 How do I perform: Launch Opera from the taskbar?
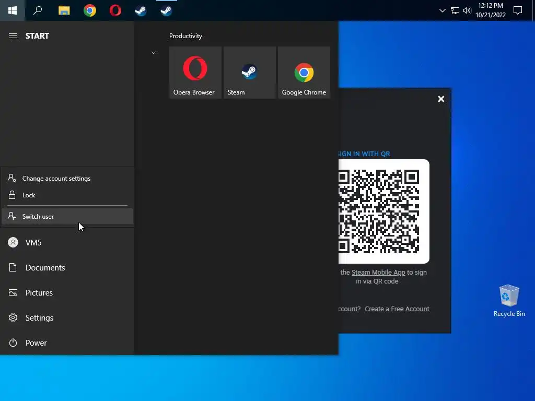[115, 10]
